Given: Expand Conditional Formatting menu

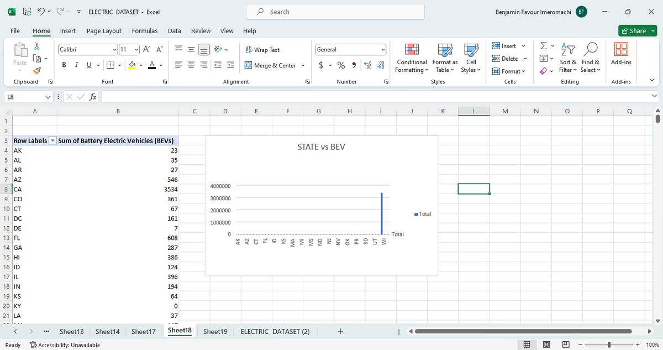Looking at the screenshot, I should click(412, 59).
